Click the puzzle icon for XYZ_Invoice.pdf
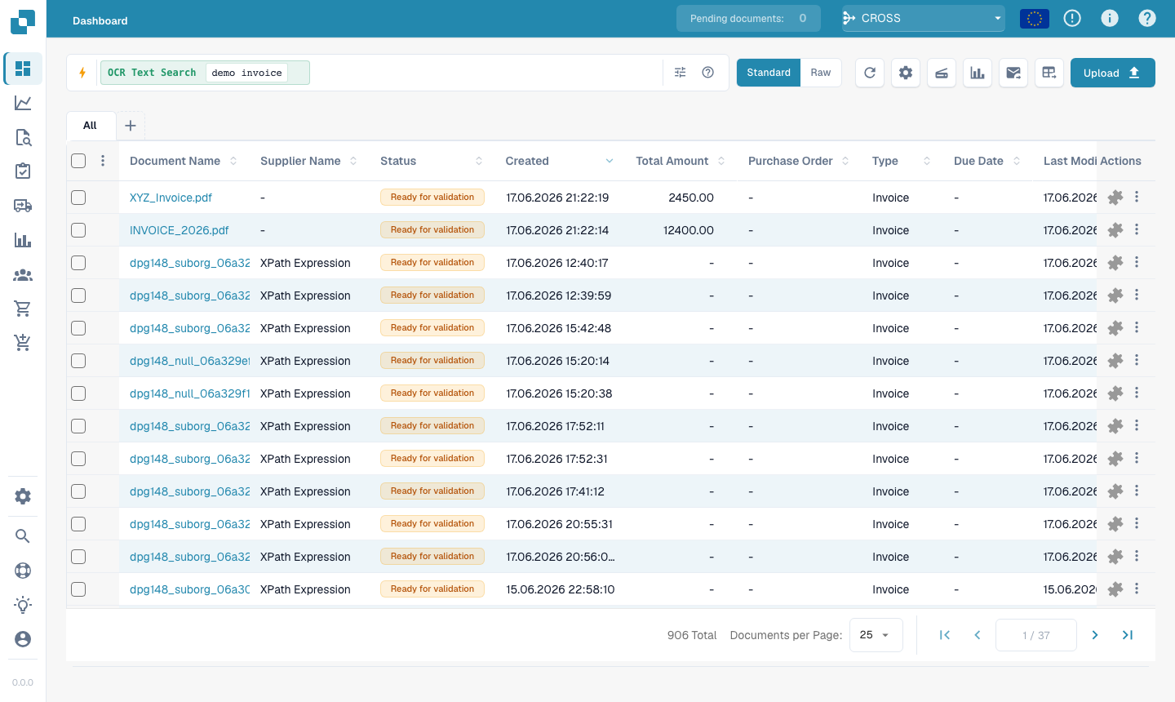Viewport: 1175px width, 702px height. (1115, 198)
